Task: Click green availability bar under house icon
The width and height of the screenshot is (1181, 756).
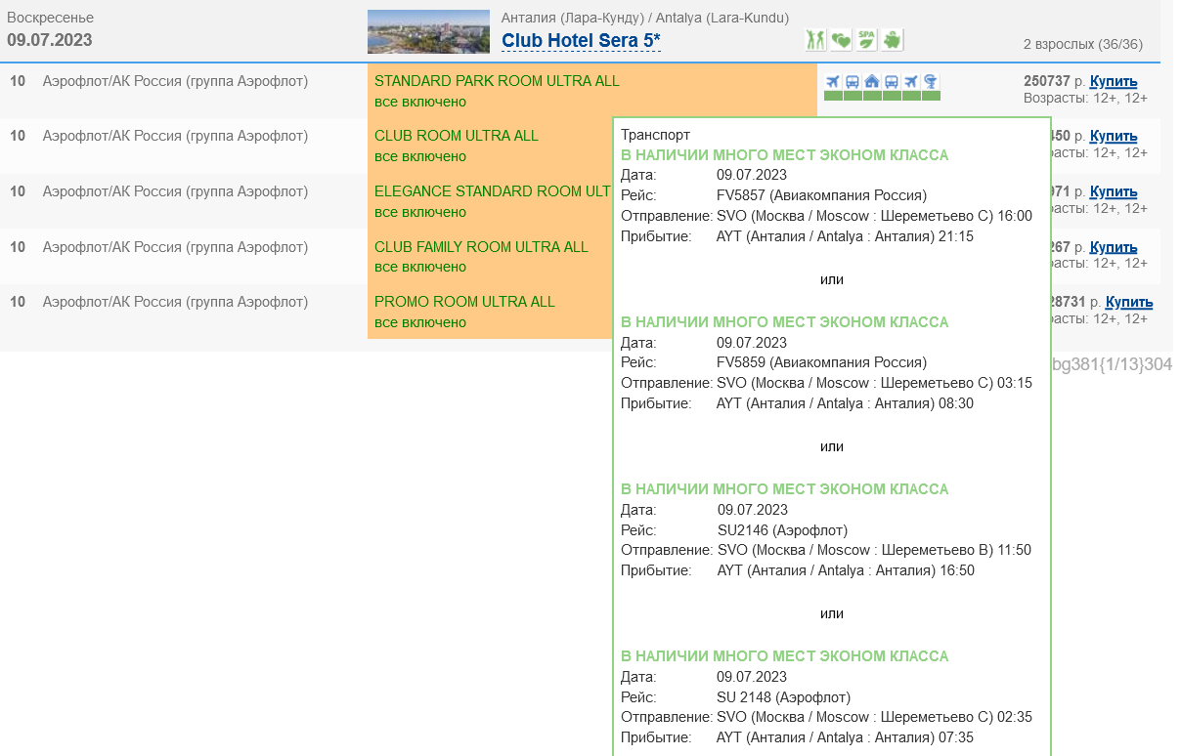Action: tap(872, 96)
